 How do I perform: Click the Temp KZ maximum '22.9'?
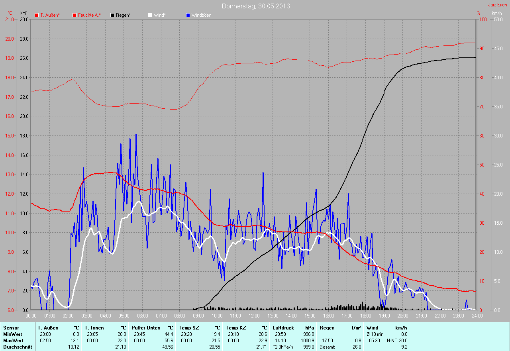coord(263,341)
